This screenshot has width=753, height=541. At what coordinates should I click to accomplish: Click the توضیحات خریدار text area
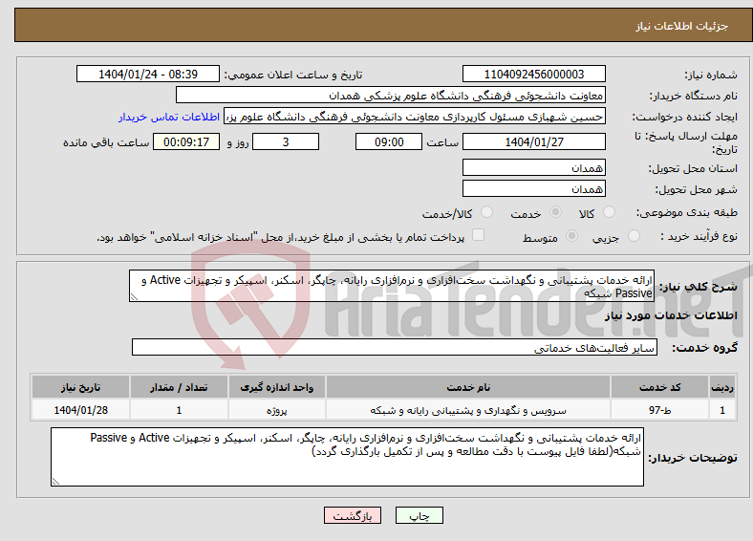[x=347, y=457]
